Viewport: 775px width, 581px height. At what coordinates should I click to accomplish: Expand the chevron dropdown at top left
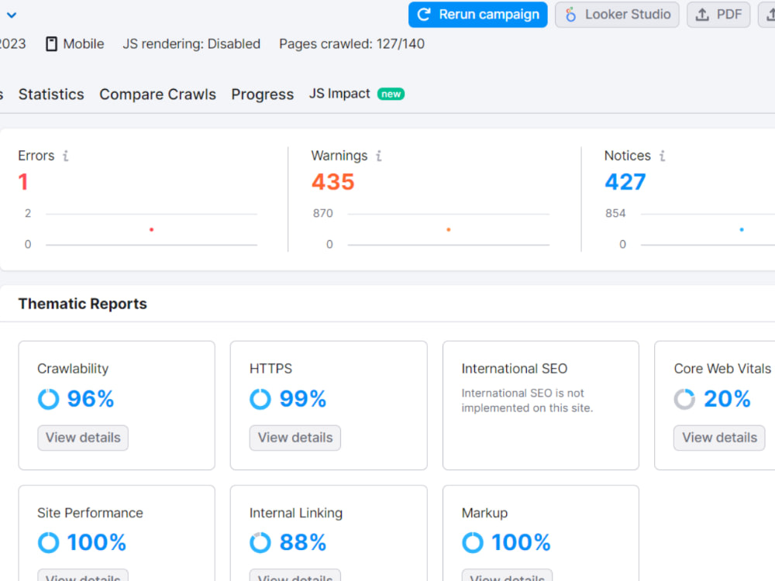click(x=12, y=15)
